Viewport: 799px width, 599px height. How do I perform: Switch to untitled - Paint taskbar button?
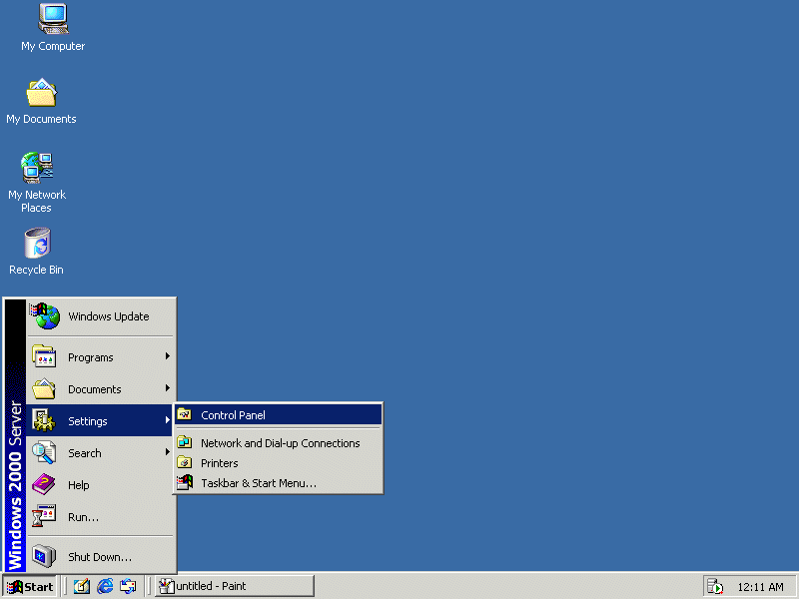(x=235, y=586)
